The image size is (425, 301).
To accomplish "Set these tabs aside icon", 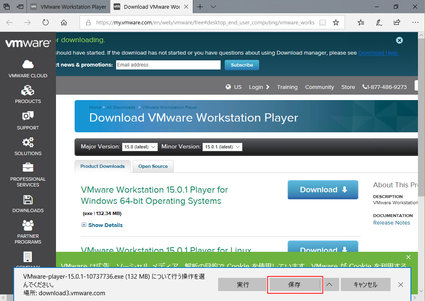I will click(x=20, y=7).
